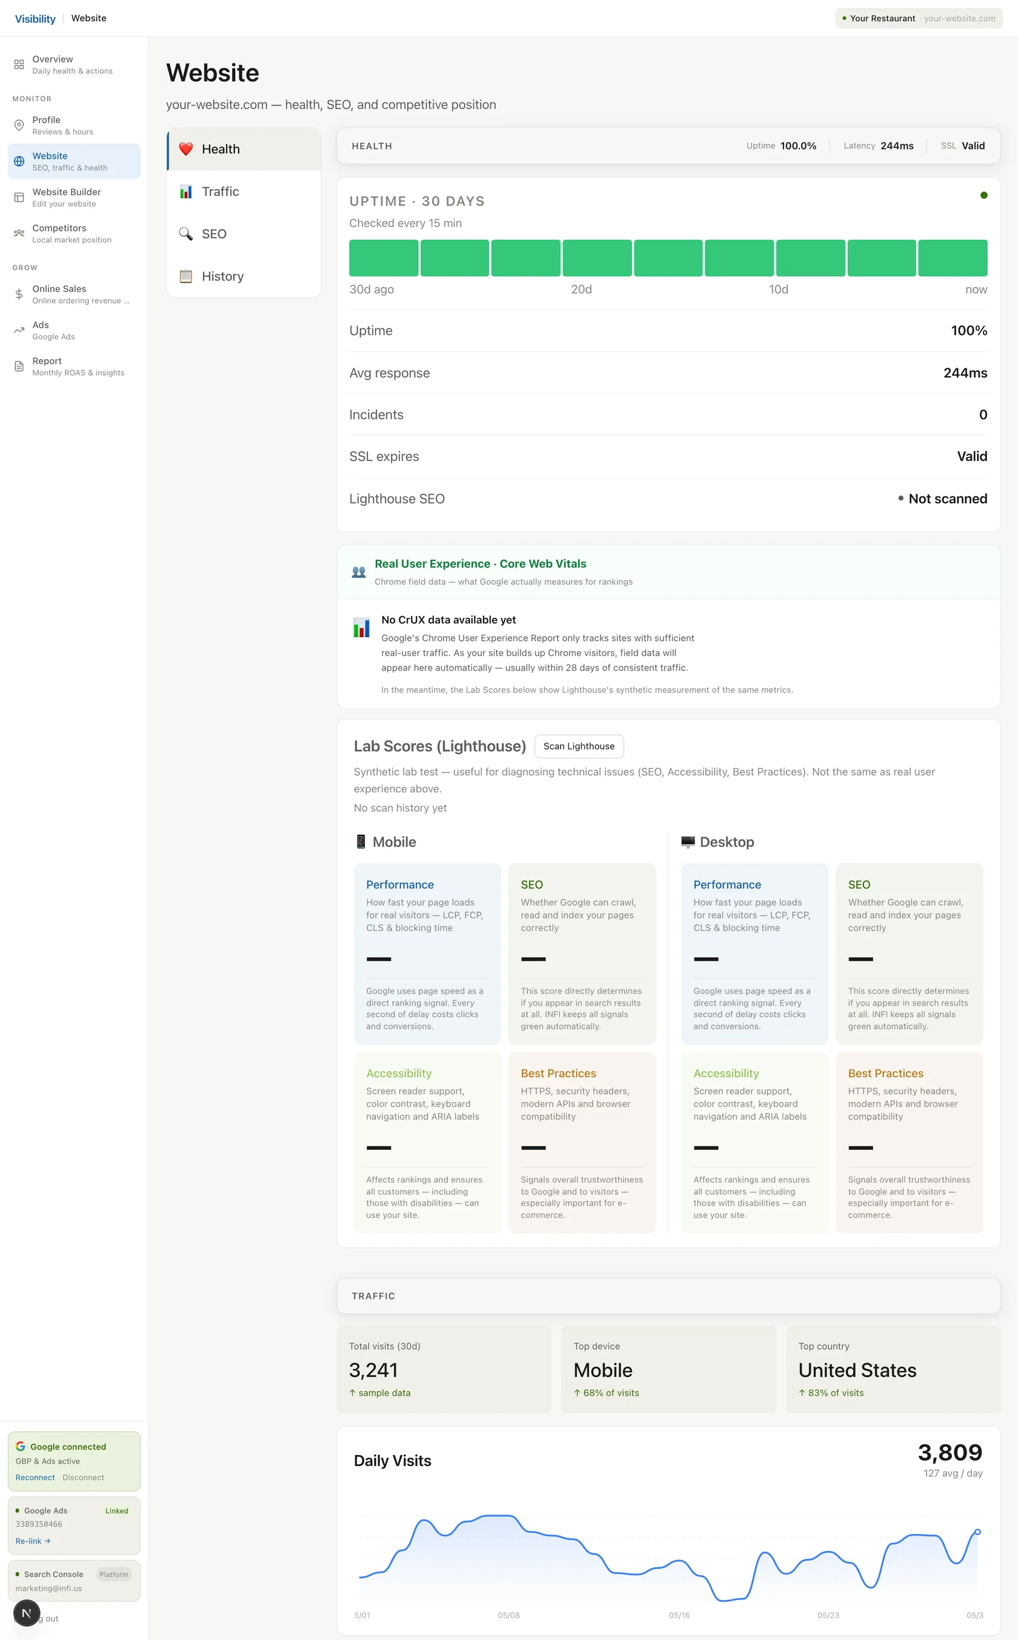Open Profile Reviews & hours page
The image size is (1018, 1640).
pyautogui.click(x=74, y=125)
